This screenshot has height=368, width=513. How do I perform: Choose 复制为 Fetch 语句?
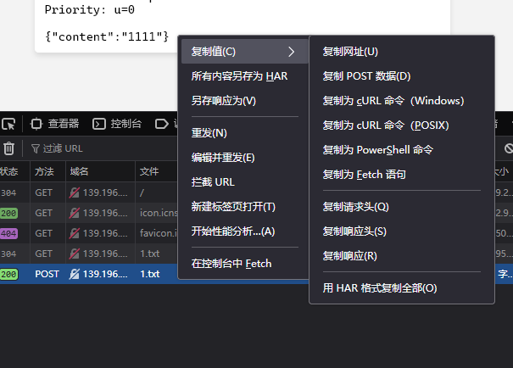402,175
